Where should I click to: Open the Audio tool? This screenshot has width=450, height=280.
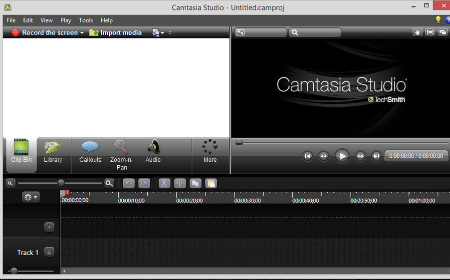pyautogui.click(x=153, y=152)
